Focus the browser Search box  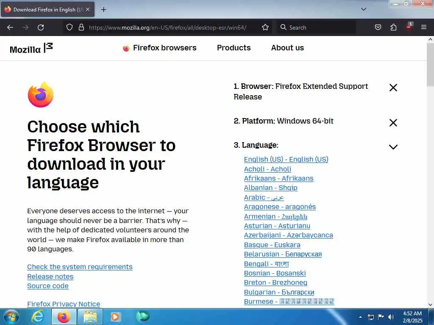(x=316, y=28)
